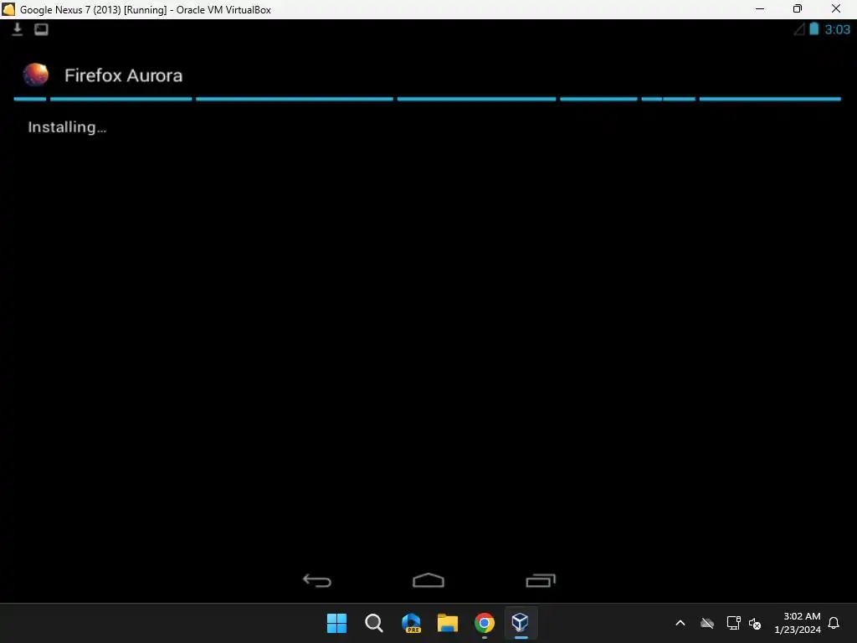Launch Microsoft Edge Preview from taskbar

pos(411,623)
